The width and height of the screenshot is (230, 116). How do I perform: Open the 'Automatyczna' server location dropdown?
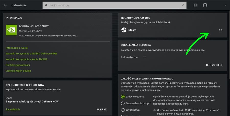pyautogui.click(x=133, y=57)
